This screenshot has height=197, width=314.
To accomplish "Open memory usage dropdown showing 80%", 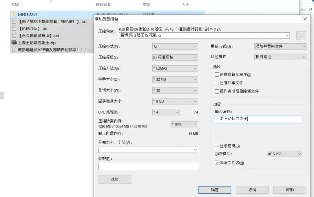I will (x=184, y=124).
